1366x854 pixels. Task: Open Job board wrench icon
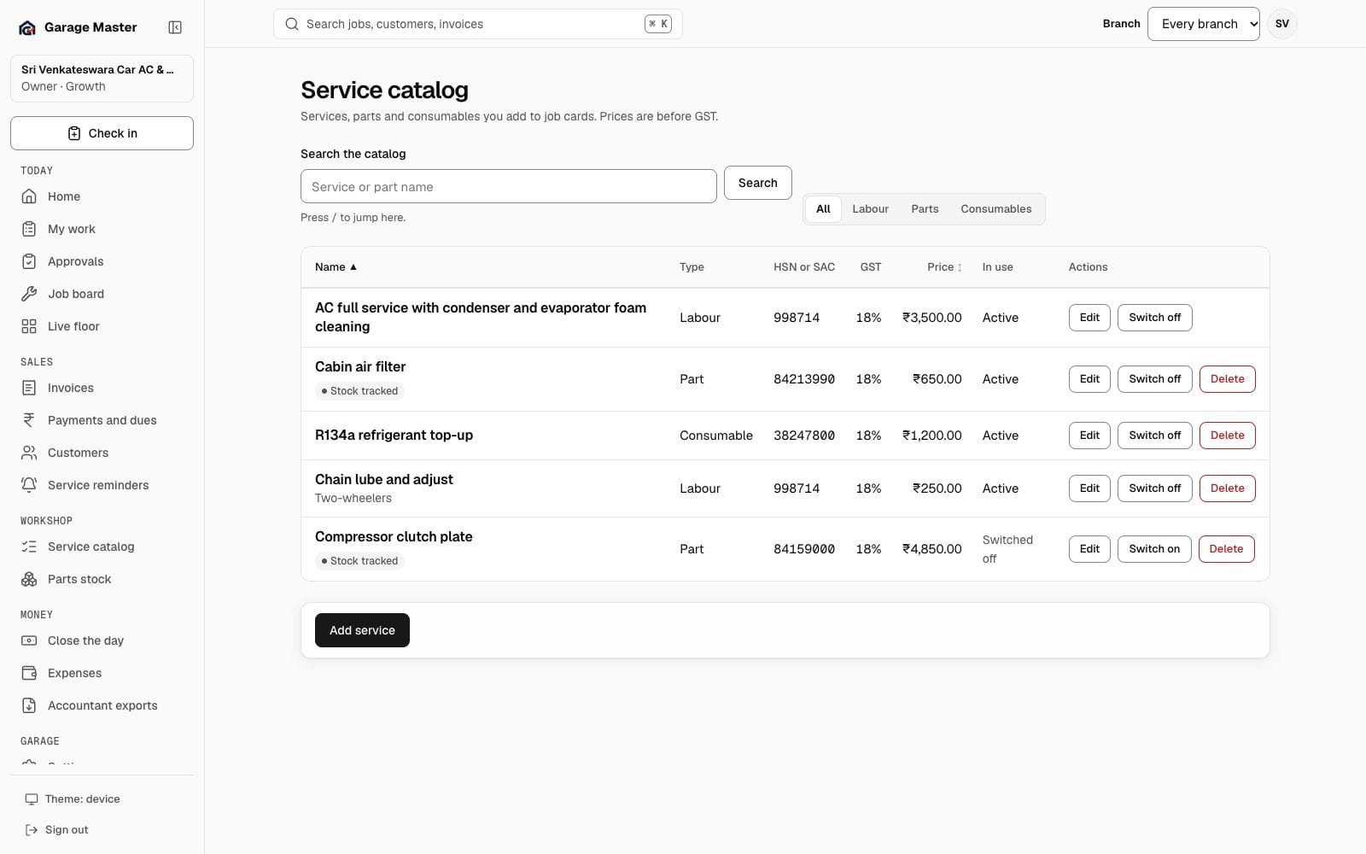click(29, 294)
